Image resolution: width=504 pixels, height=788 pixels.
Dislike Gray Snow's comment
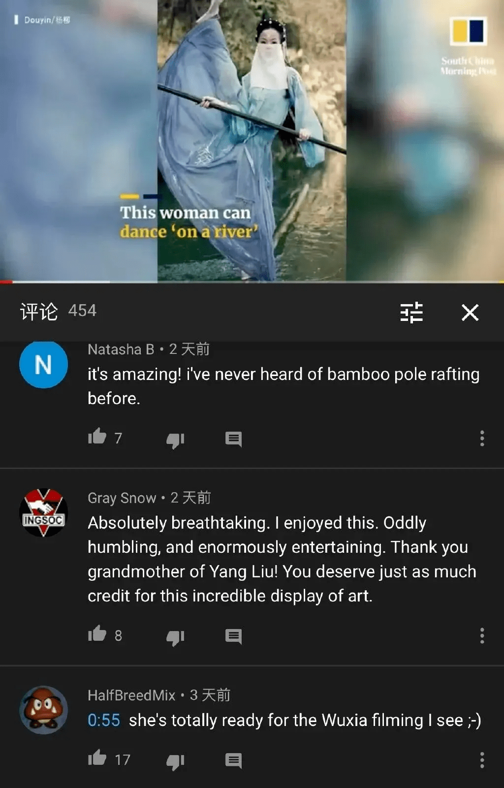175,637
